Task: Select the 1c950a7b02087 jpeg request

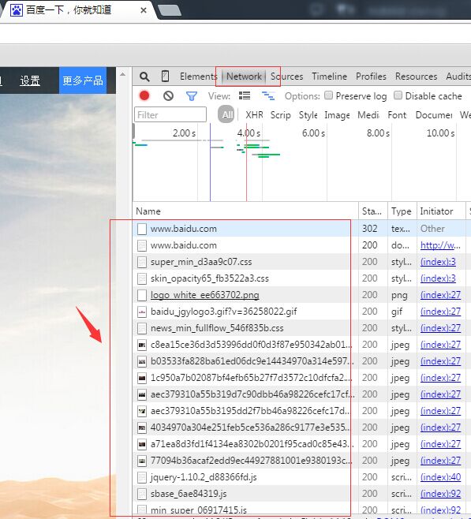Action: coord(301,378)
